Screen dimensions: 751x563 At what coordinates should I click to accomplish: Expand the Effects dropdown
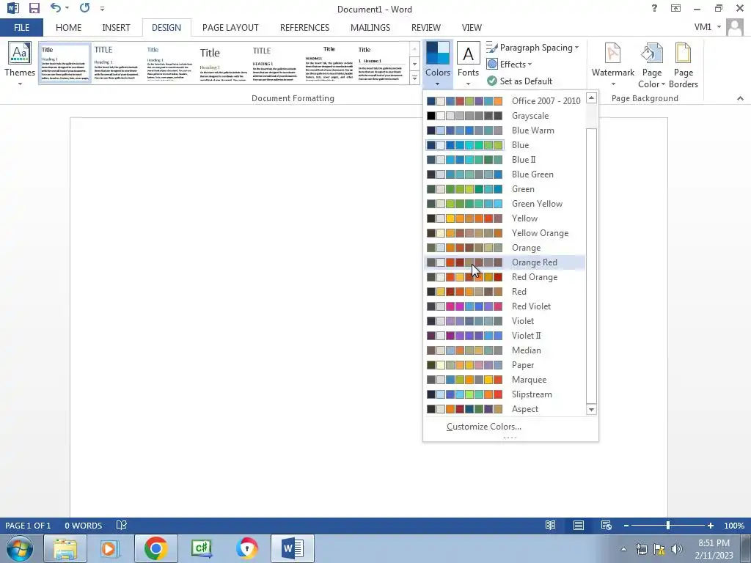click(x=510, y=65)
